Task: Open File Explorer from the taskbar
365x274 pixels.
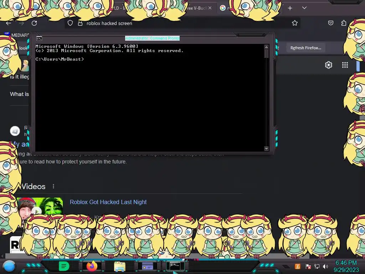Action: click(120, 267)
